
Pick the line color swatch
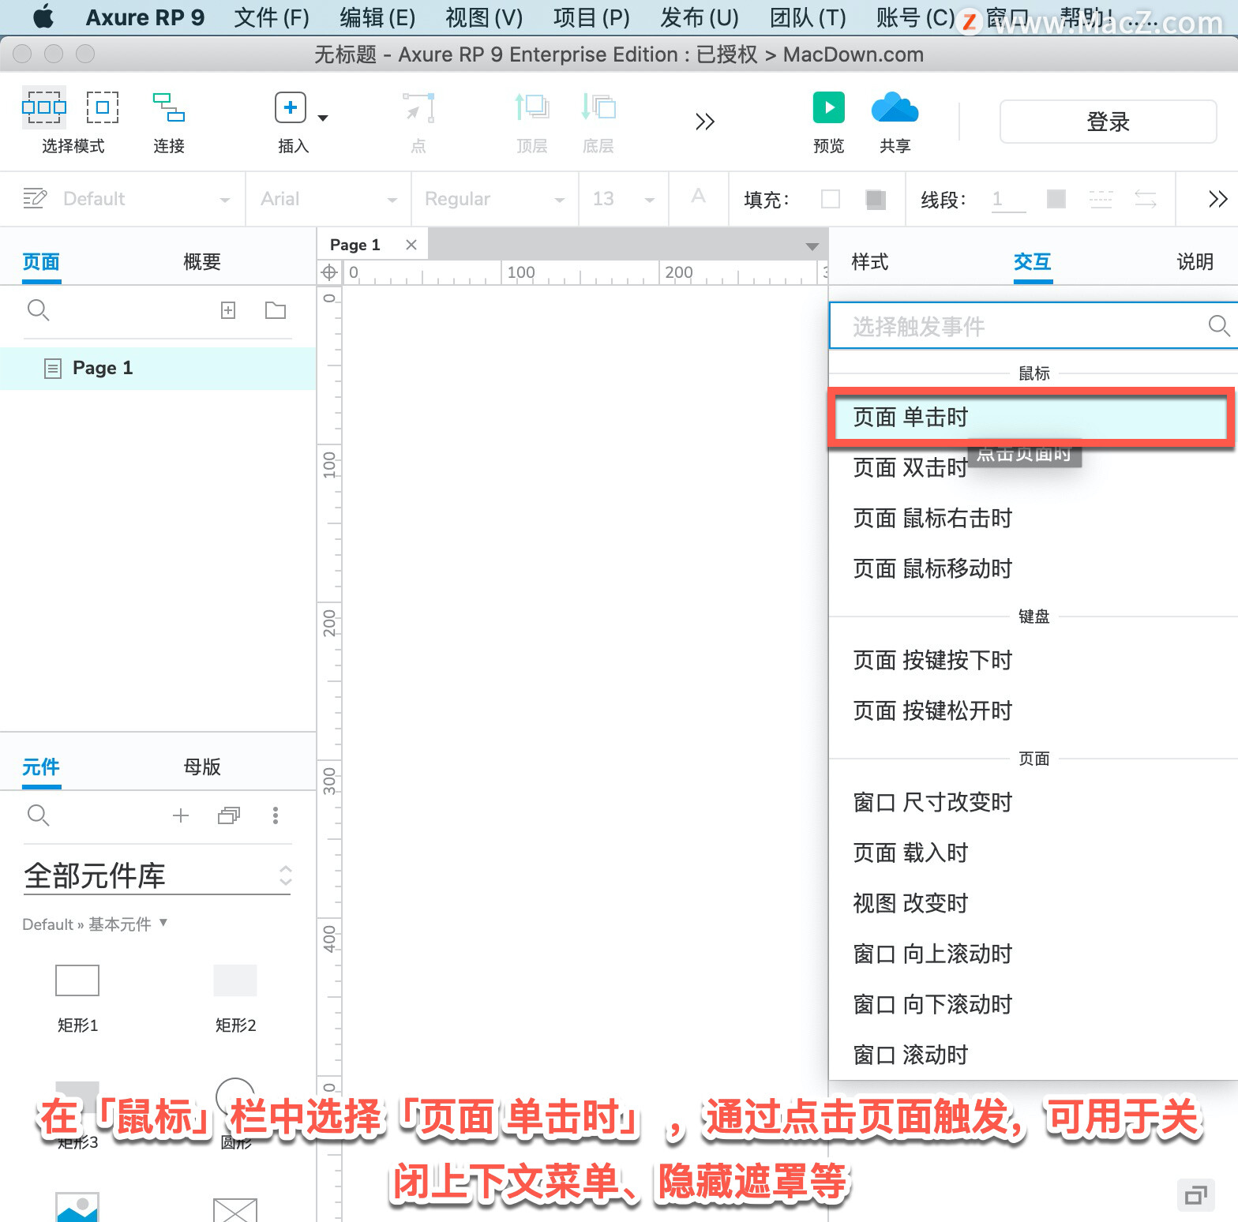1056,199
